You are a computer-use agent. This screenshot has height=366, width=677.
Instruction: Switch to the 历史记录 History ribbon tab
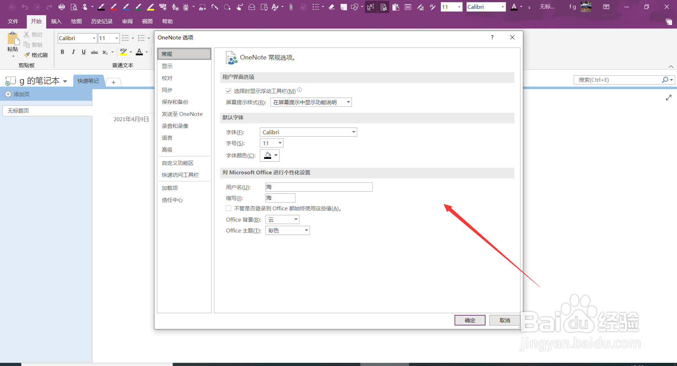click(x=102, y=21)
